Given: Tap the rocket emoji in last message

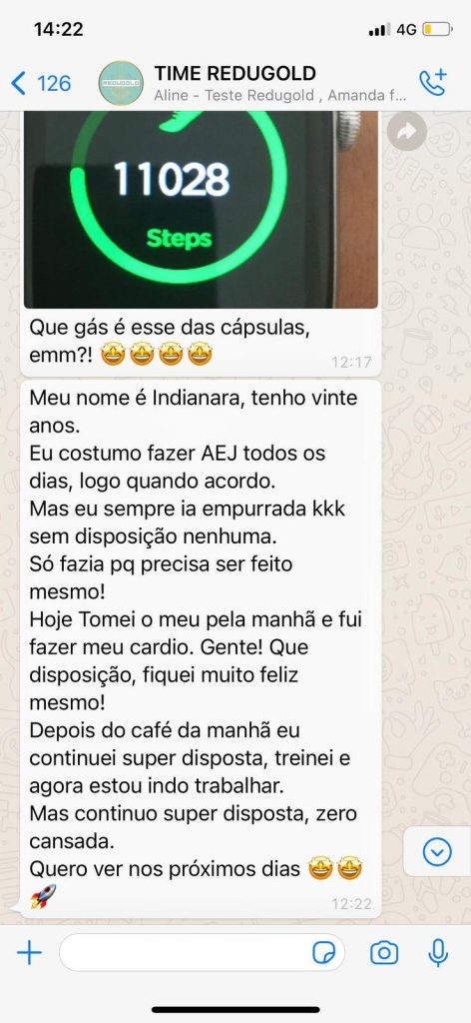Looking at the screenshot, I should [43, 897].
